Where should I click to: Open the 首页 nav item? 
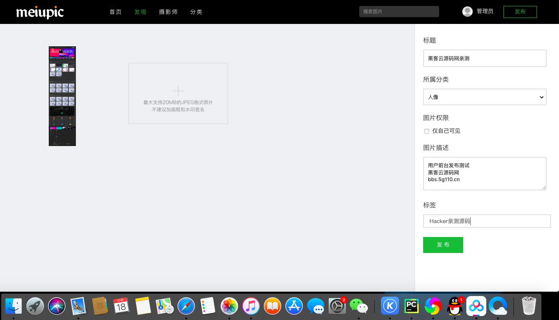click(x=115, y=12)
